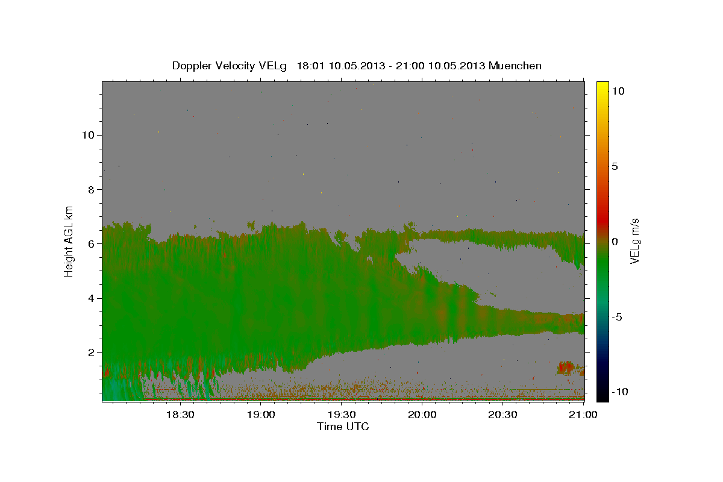Click the 'Time UTC' axis label

coord(343,427)
